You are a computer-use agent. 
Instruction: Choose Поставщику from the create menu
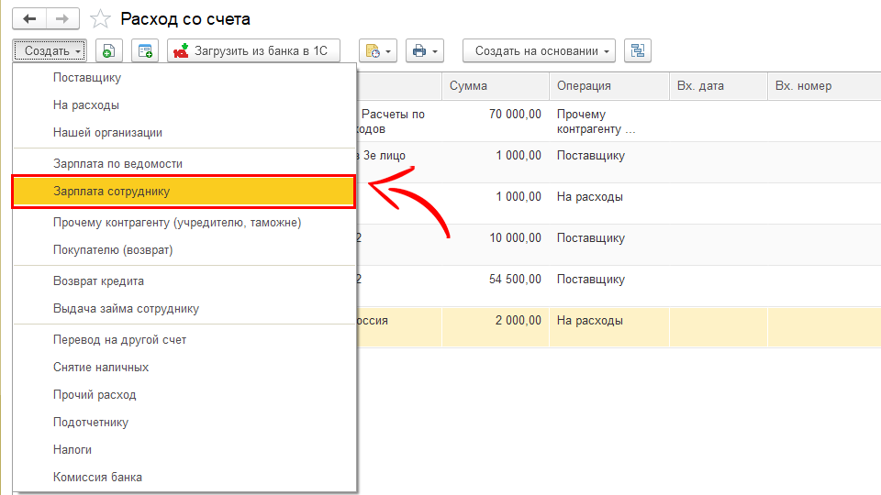point(86,78)
